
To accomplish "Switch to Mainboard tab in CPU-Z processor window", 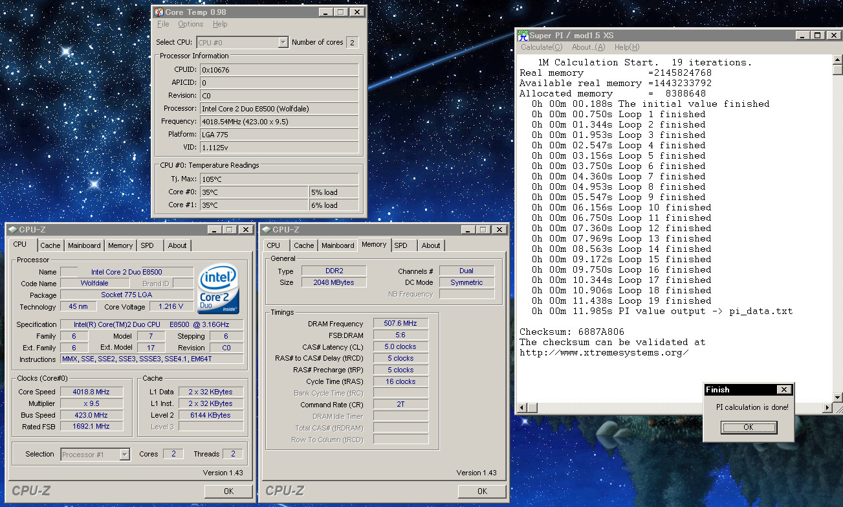I will point(84,246).
